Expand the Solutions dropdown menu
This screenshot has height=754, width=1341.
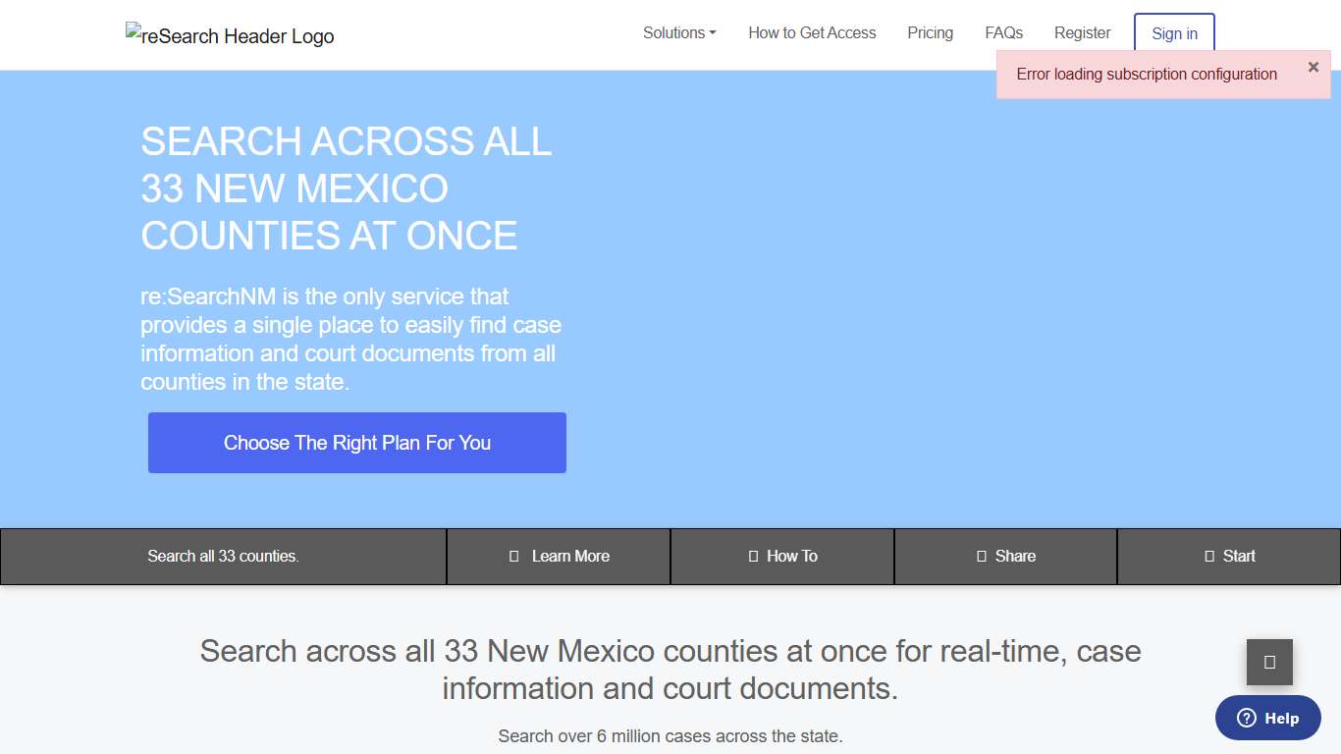coord(679,32)
